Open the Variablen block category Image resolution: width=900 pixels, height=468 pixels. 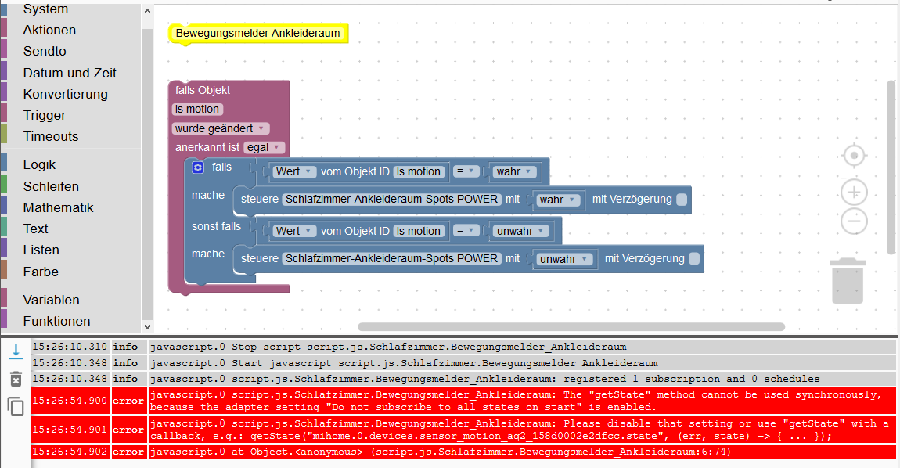click(x=51, y=300)
